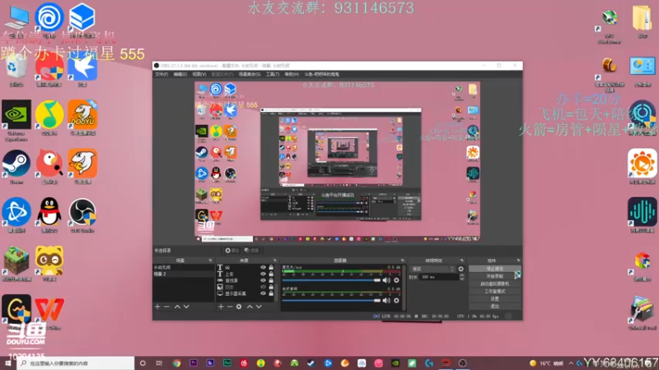Viewport: 659px width, 370px height.
Task: Open the 场景集合(S) menu in OBS
Action: coord(250,74)
